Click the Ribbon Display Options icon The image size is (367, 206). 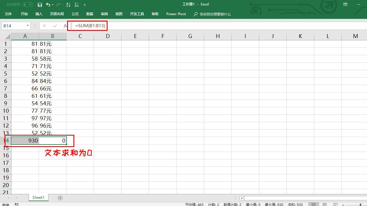(x=345, y=4)
